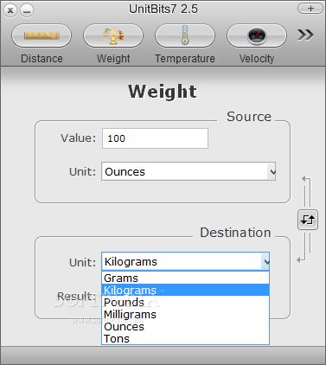Select Milligrams in the dropdown list

click(x=185, y=314)
